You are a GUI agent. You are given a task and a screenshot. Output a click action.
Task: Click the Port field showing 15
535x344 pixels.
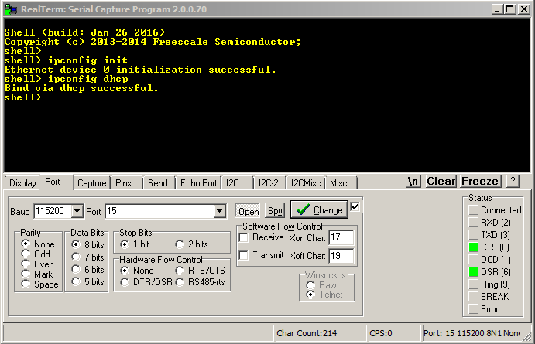pyautogui.click(x=160, y=211)
